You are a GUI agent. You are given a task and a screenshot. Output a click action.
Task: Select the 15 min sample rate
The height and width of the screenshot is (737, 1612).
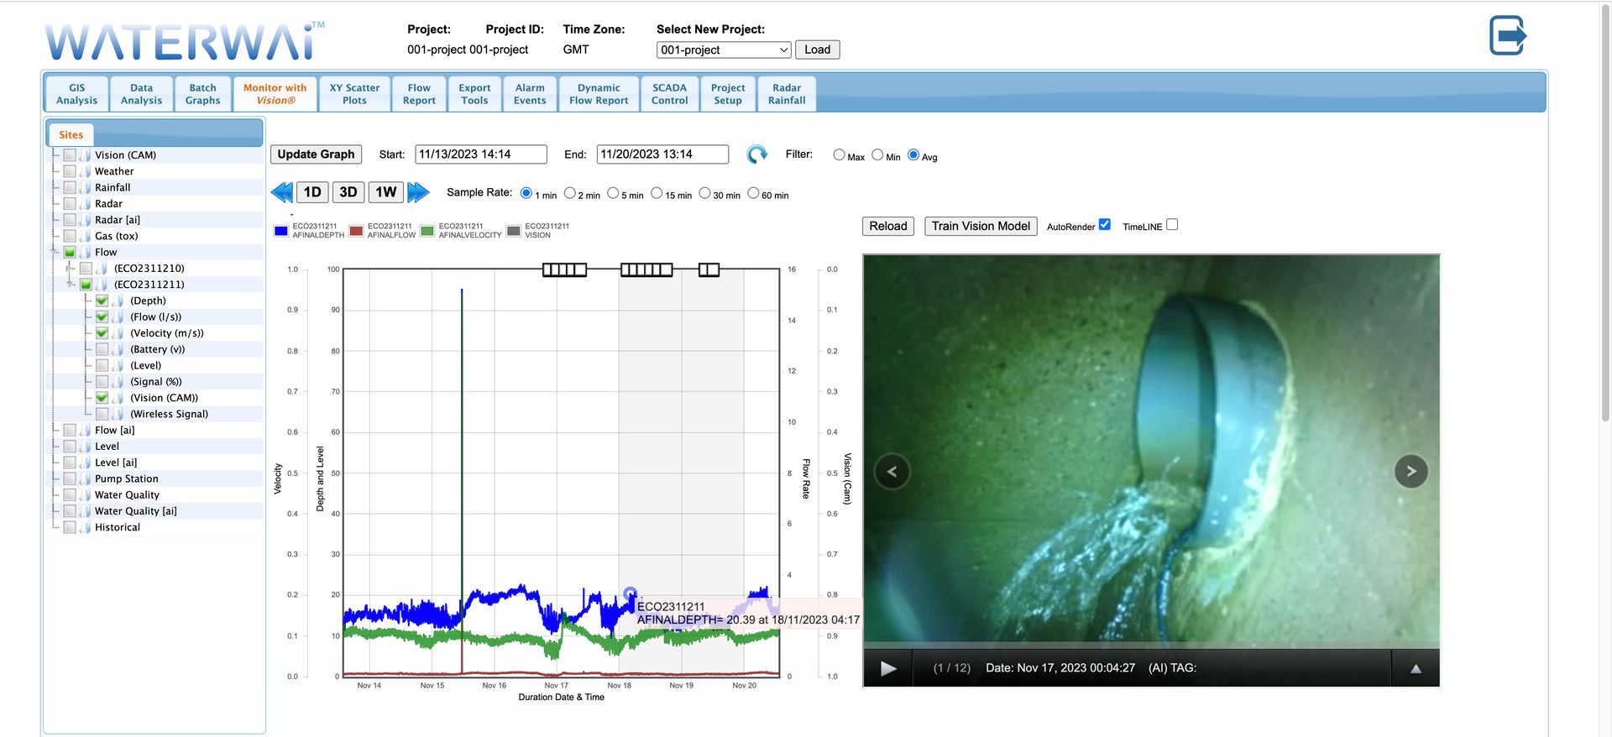[657, 193]
